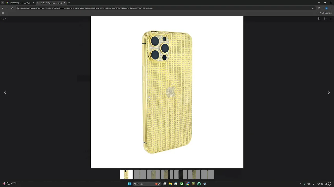Select the fifth gallery thumbnail

pos(181,175)
